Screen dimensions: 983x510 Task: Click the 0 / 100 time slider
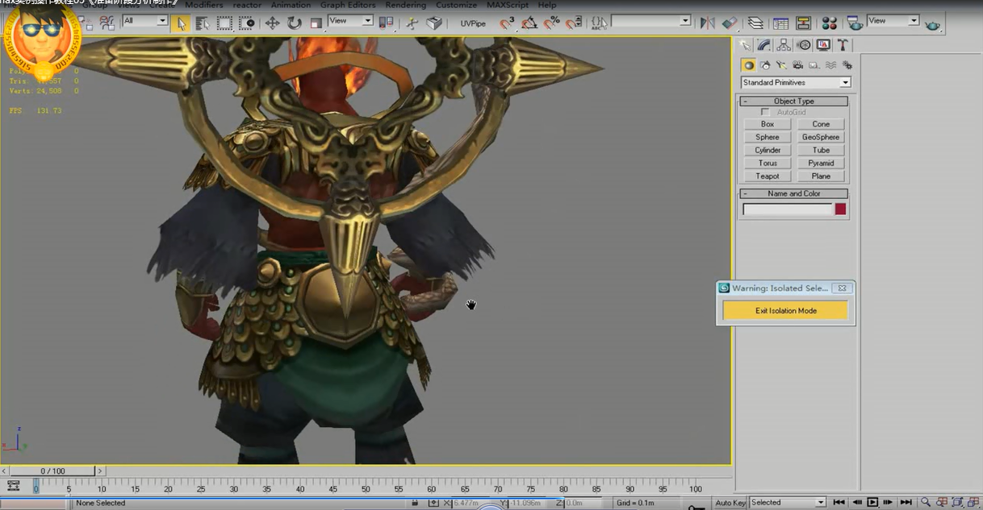[54, 471]
